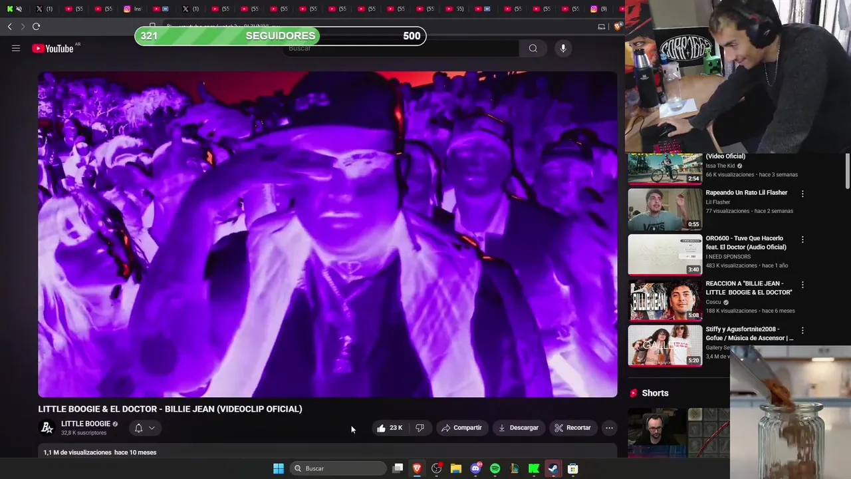Click the recommendations sidebar scrollbar

847,171
